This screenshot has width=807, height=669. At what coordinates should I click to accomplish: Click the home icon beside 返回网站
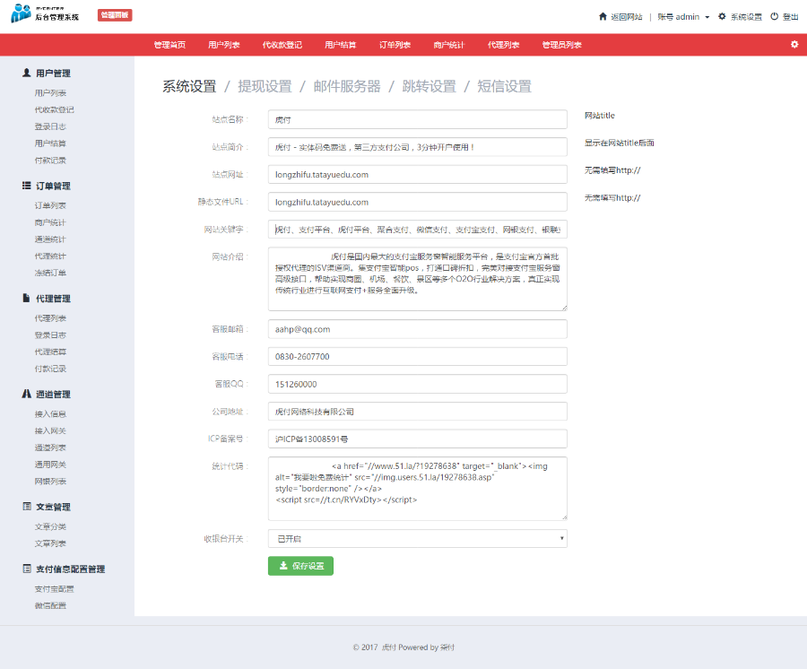tap(603, 16)
